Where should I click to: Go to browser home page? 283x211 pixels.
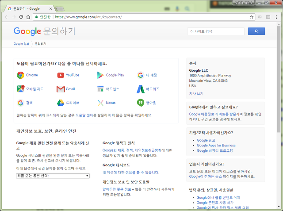(x=28, y=17)
